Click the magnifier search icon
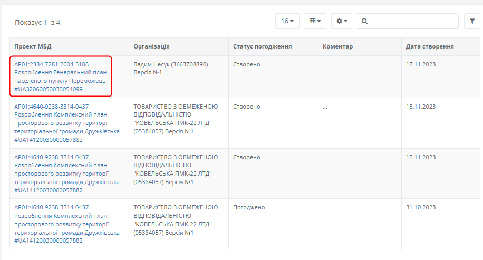The image size is (483, 260). [364, 21]
